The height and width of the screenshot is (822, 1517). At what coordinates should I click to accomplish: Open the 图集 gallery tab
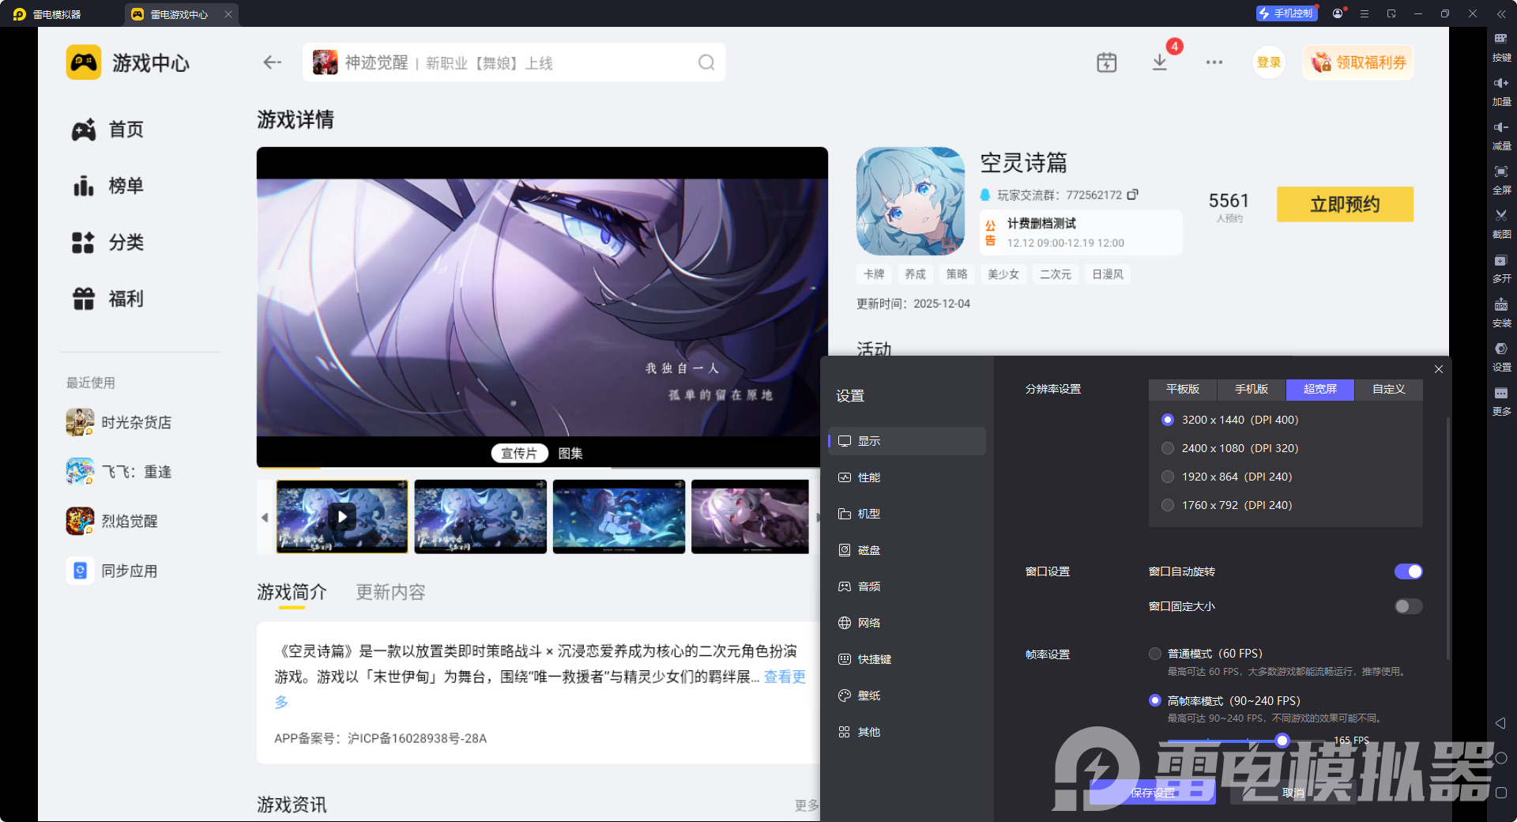pos(570,453)
